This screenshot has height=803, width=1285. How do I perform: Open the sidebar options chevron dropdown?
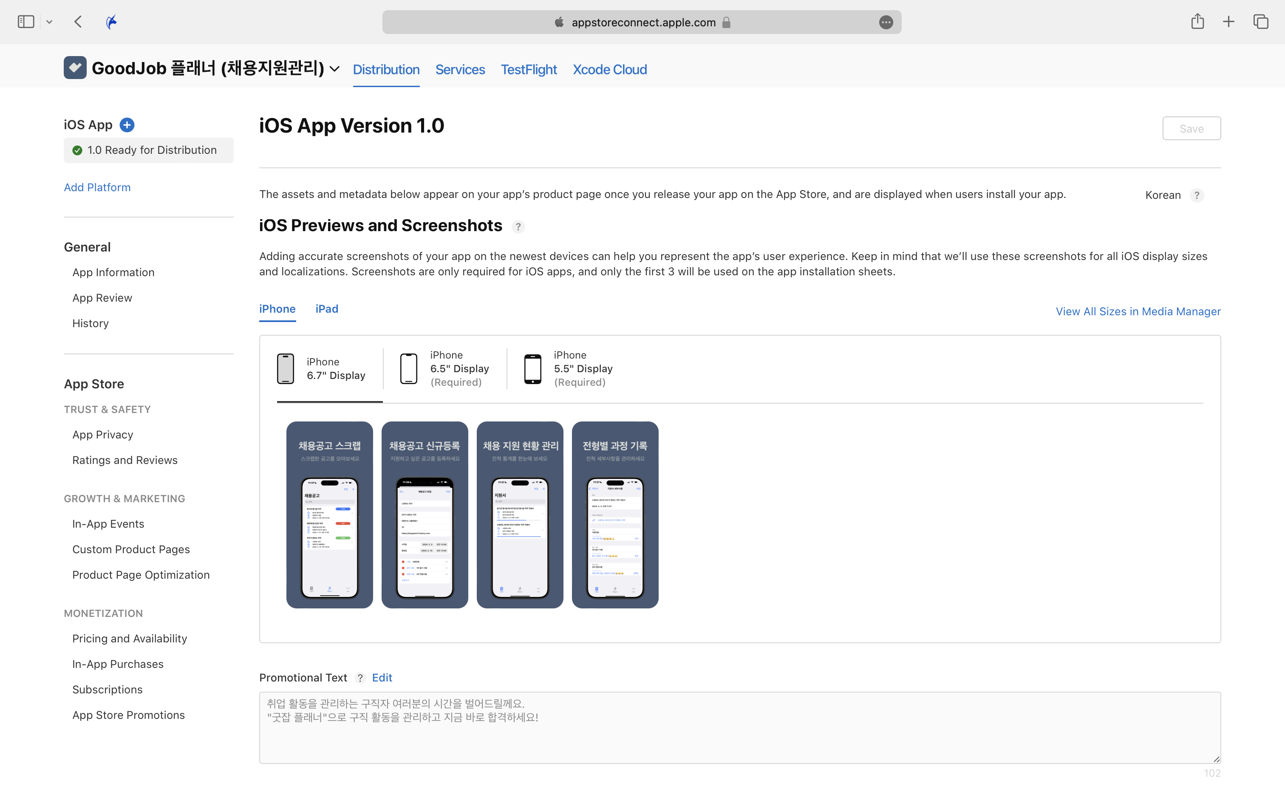[x=49, y=22]
